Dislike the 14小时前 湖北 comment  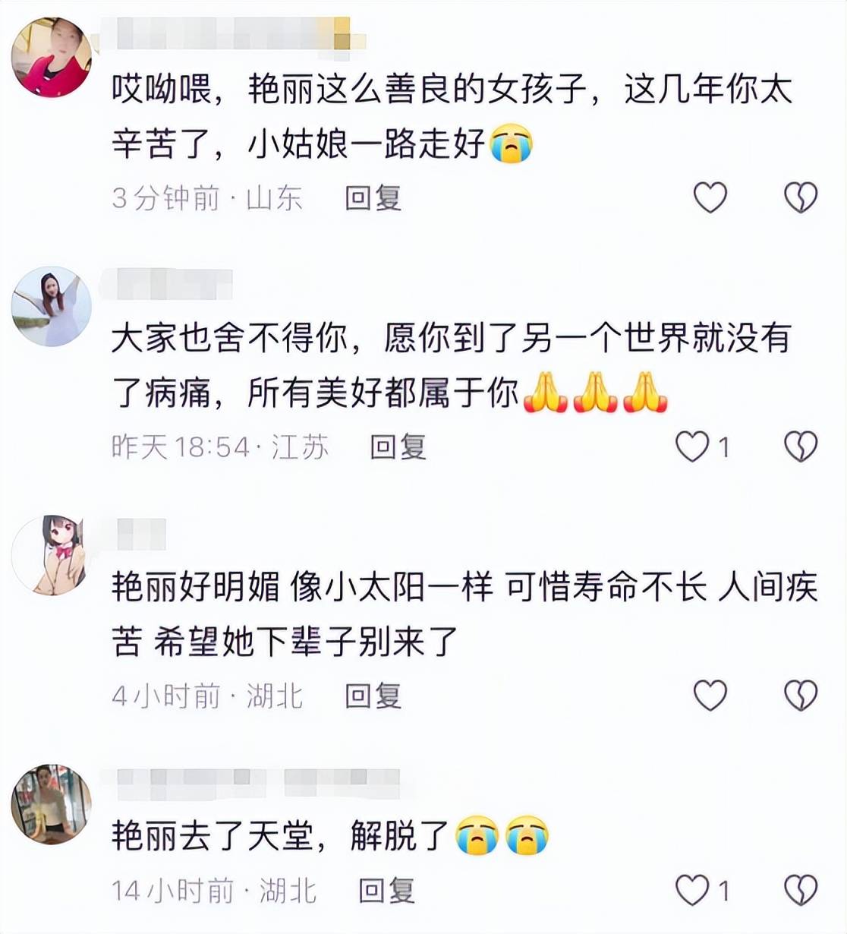click(x=801, y=889)
